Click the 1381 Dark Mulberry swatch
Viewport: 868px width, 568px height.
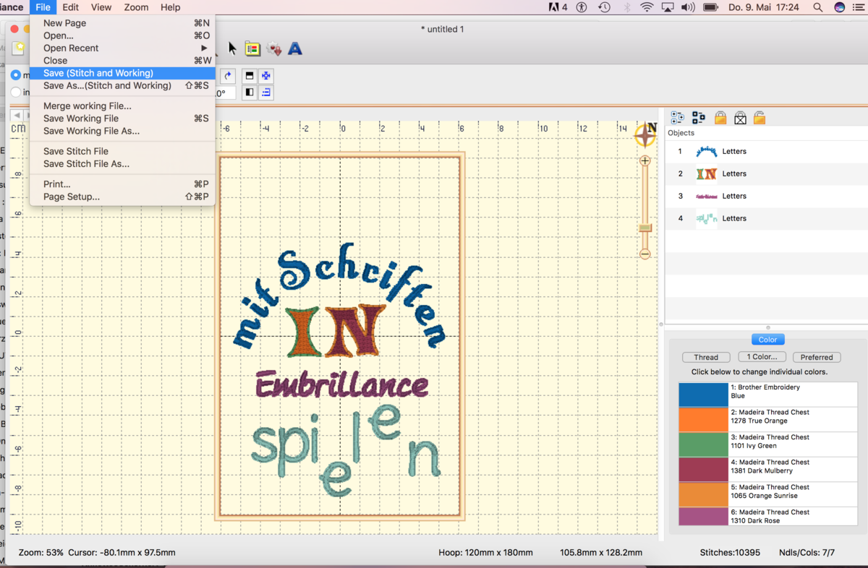tap(703, 470)
